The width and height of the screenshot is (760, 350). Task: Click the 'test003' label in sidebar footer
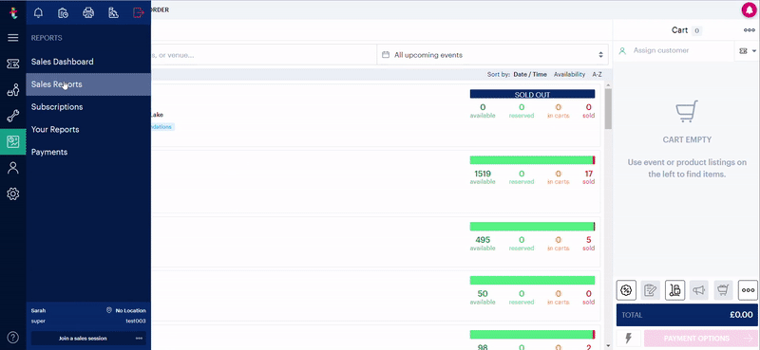point(136,321)
